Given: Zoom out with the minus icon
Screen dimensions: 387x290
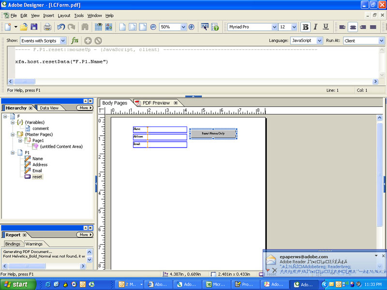Looking at the screenshot, I should (x=153, y=27).
